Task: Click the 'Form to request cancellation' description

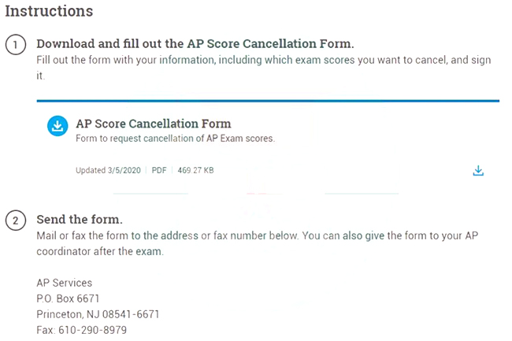Action: click(x=174, y=139)
